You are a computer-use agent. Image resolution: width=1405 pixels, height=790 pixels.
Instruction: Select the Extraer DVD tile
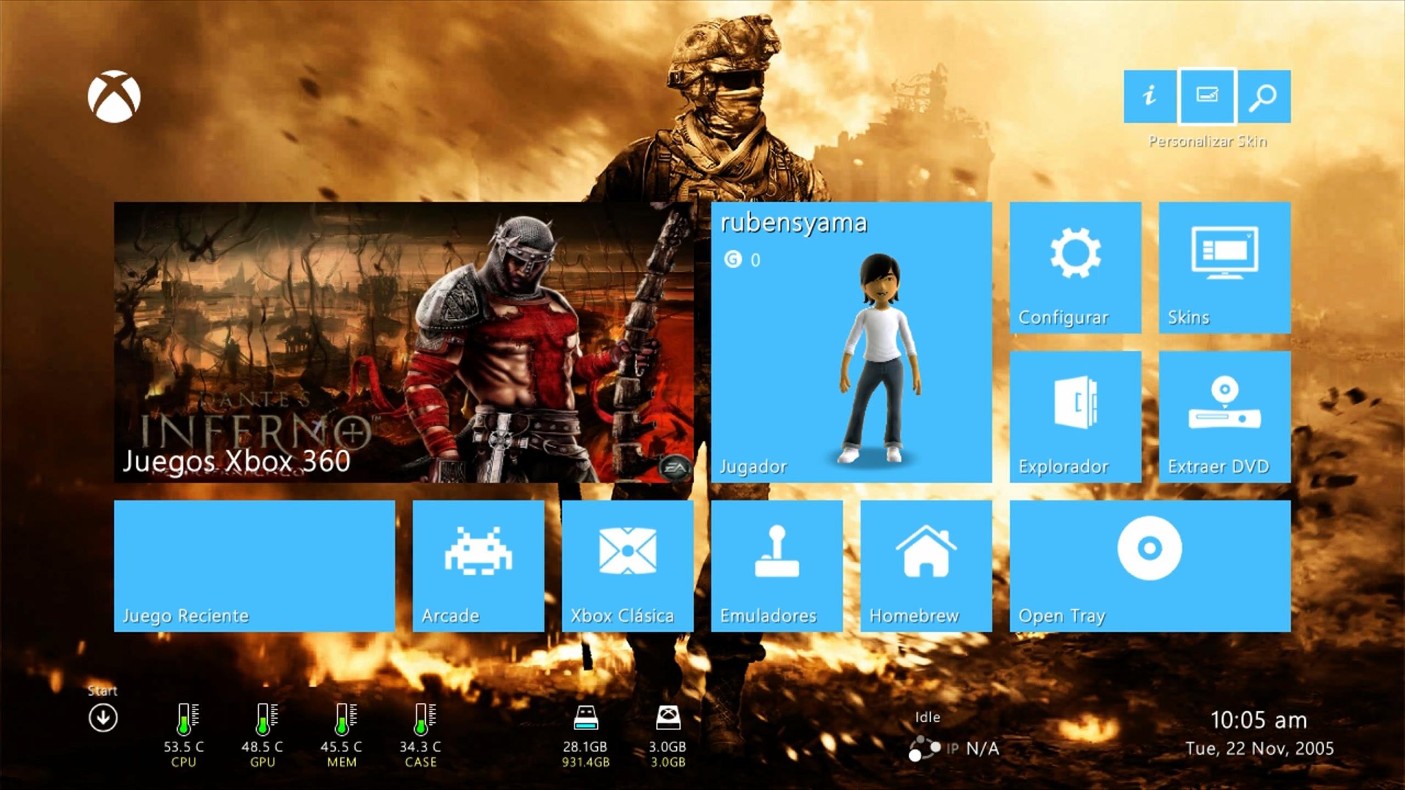(x=1224, y=417)
